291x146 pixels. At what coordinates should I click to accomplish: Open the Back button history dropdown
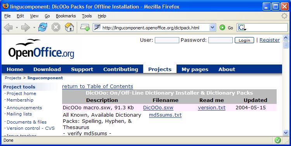(x=17, y=28)
